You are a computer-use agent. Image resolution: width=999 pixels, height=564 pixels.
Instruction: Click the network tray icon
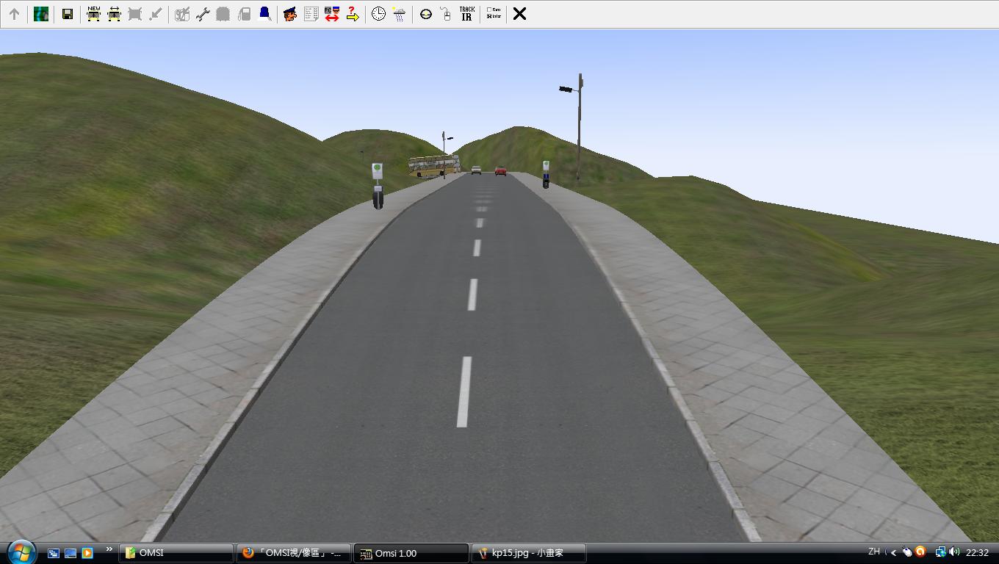tap(940, 552)
